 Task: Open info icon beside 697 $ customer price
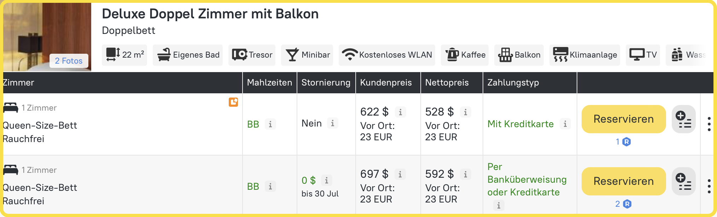(x=400, y=175)
